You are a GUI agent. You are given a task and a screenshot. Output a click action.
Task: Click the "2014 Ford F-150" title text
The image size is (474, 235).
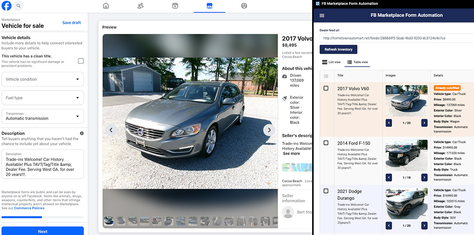click(354, 143)
